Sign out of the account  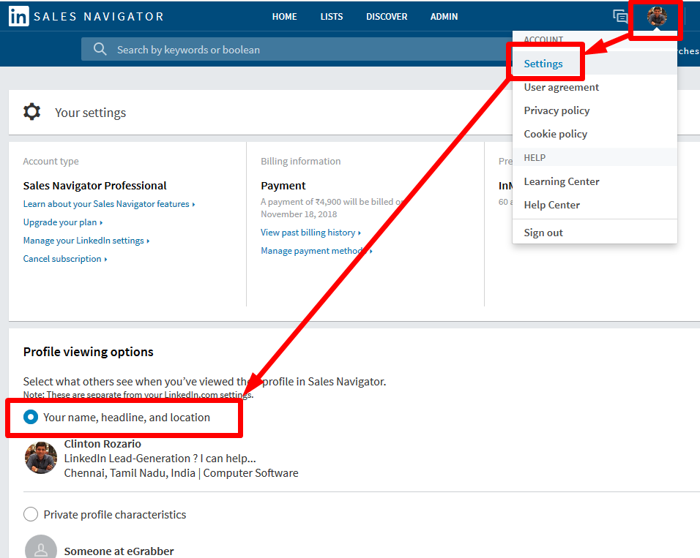click(x=543, y=233)
